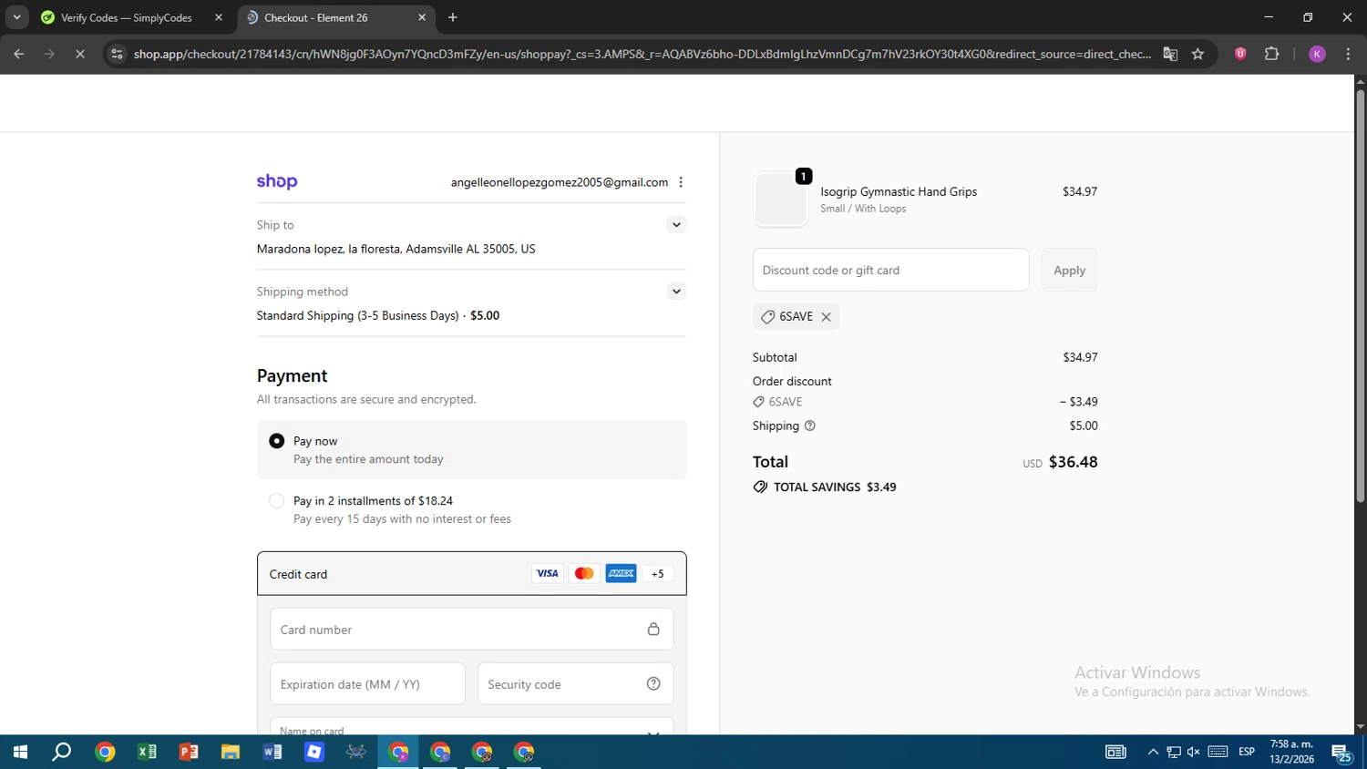Open File Explorer from the taskbar
The height and width of the screenshot is (769, 1367).
(x=231, y=752)
